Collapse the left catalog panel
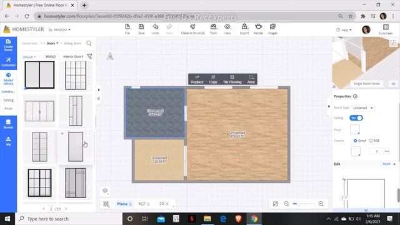 99,90
